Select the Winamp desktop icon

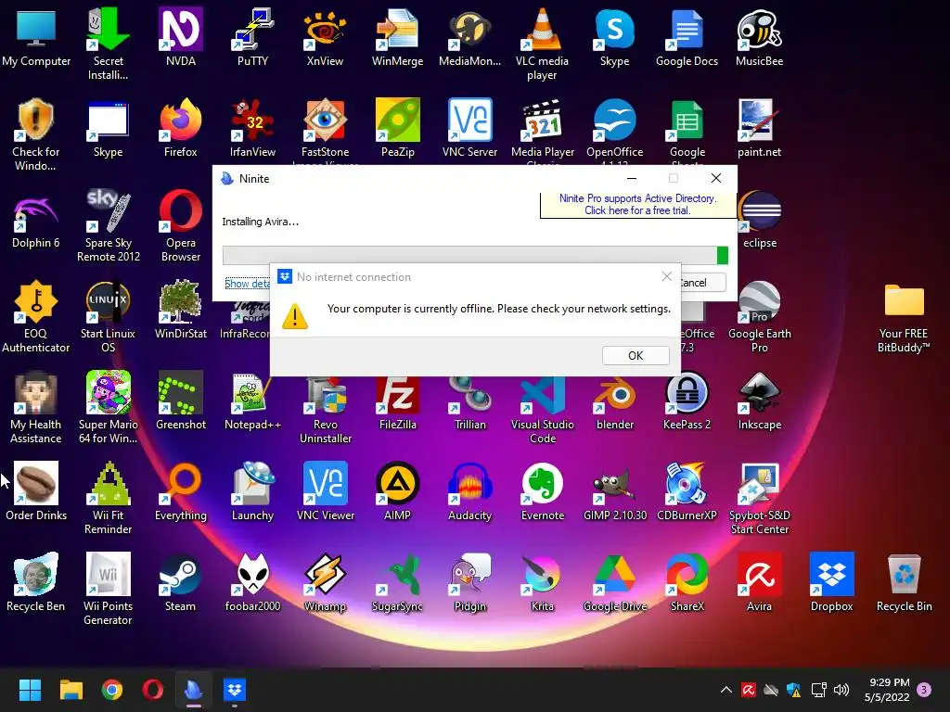(325, 582)
